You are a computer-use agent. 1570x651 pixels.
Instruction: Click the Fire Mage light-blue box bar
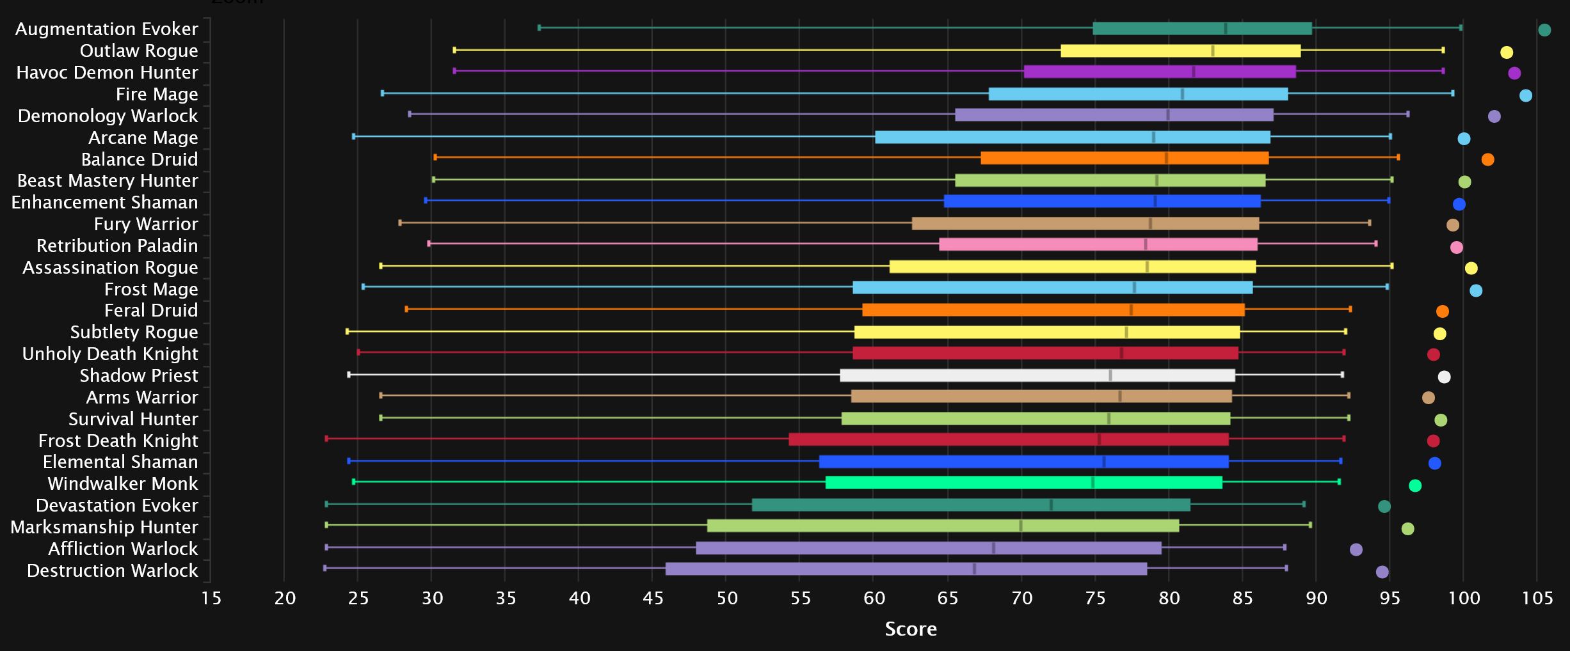pos(1138,95)
